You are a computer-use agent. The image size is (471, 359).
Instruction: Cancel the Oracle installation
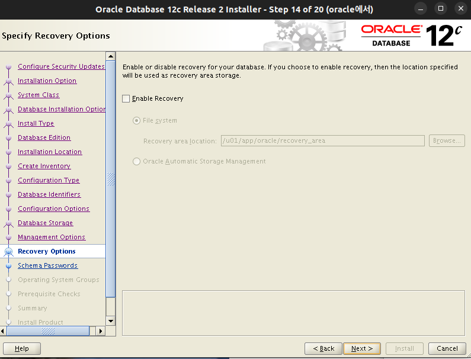447,348
